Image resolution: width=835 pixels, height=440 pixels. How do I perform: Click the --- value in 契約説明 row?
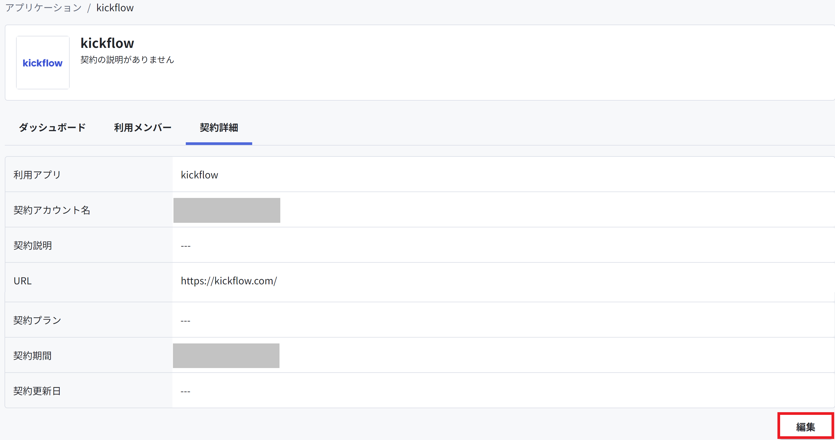tap(186, 246)
